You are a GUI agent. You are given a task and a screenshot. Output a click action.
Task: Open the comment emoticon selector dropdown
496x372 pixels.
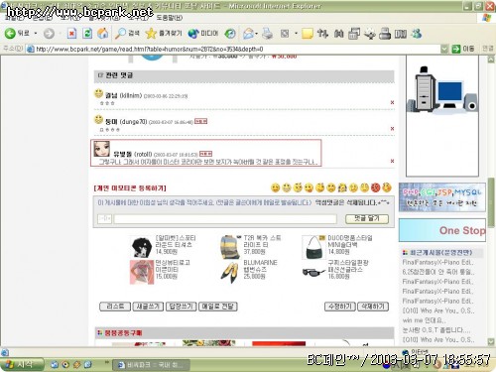point(105,218)
